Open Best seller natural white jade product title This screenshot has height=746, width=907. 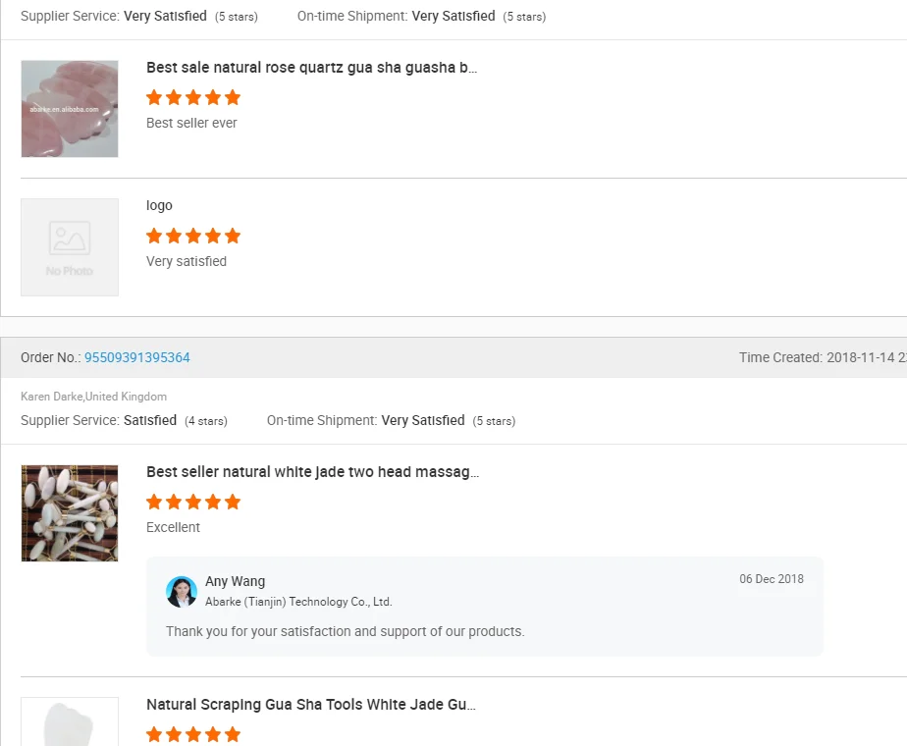click(313, 472)
